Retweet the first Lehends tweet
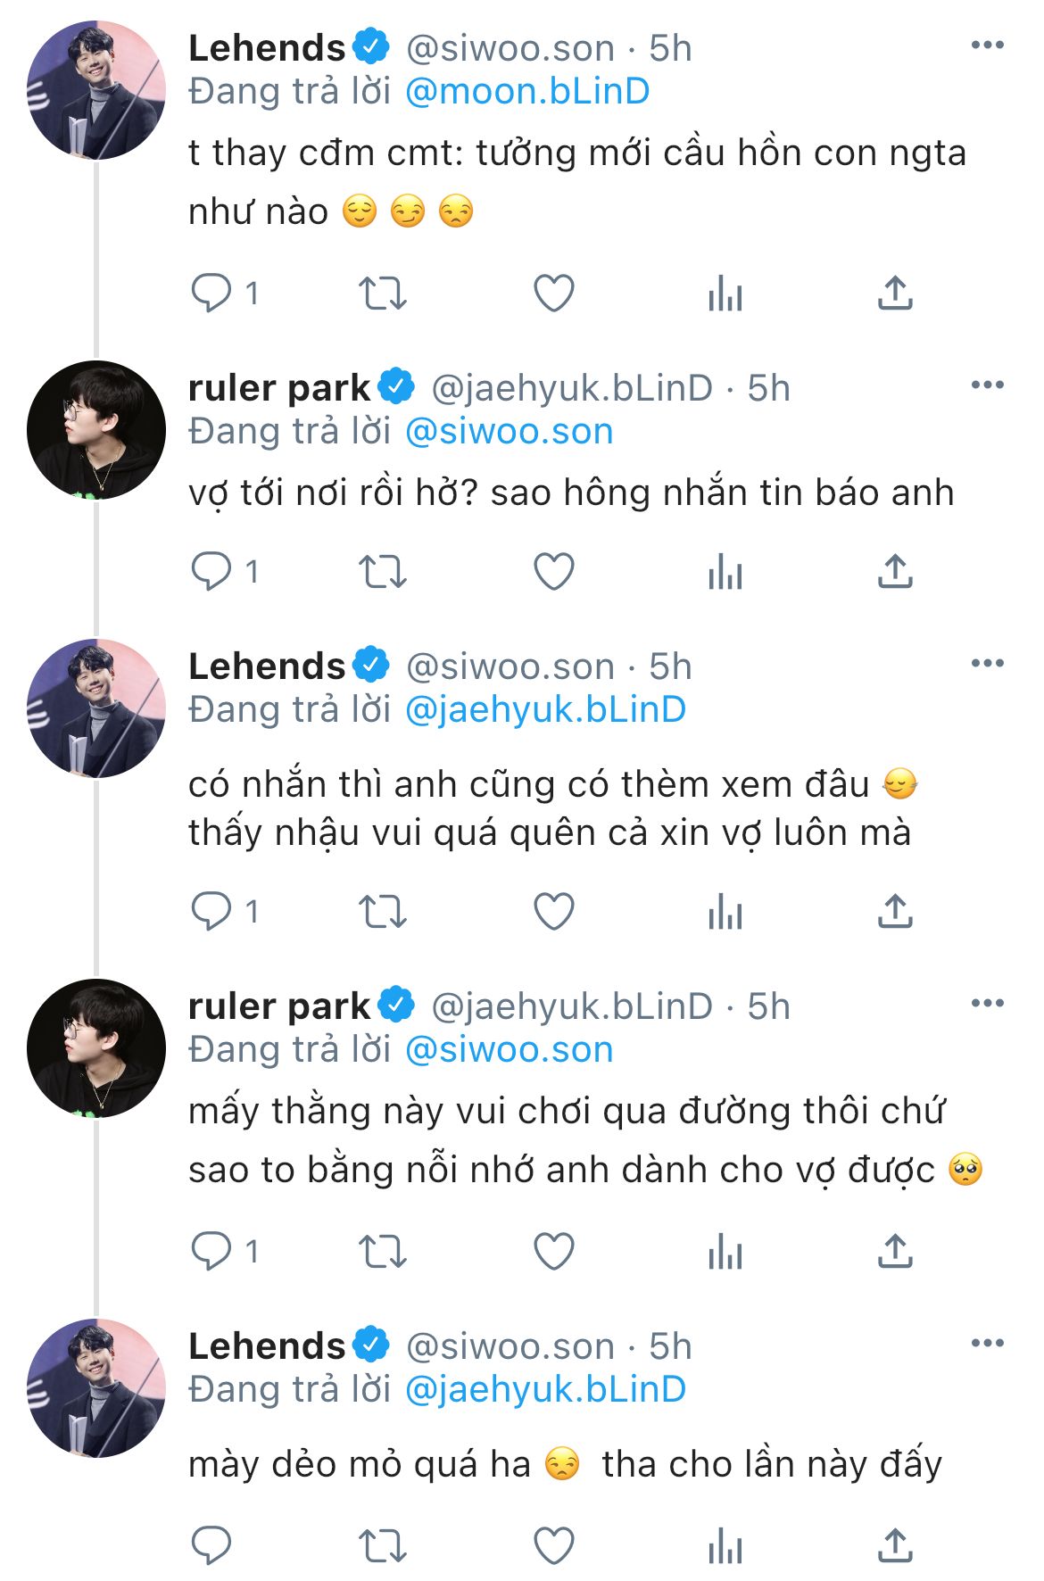This screenshot has height=1581, width=1044. (382, 294)
